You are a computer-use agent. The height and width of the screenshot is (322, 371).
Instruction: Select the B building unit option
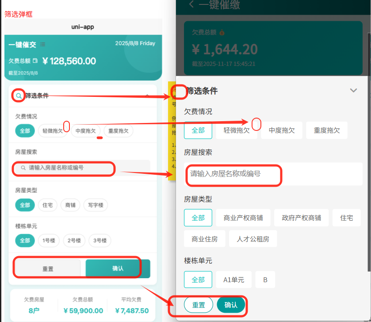click(265, 280)
